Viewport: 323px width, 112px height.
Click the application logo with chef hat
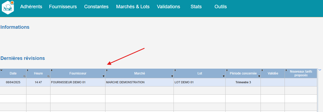(8, 7)
